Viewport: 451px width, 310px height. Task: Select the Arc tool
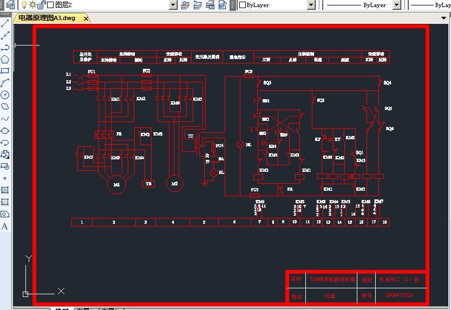5,83
